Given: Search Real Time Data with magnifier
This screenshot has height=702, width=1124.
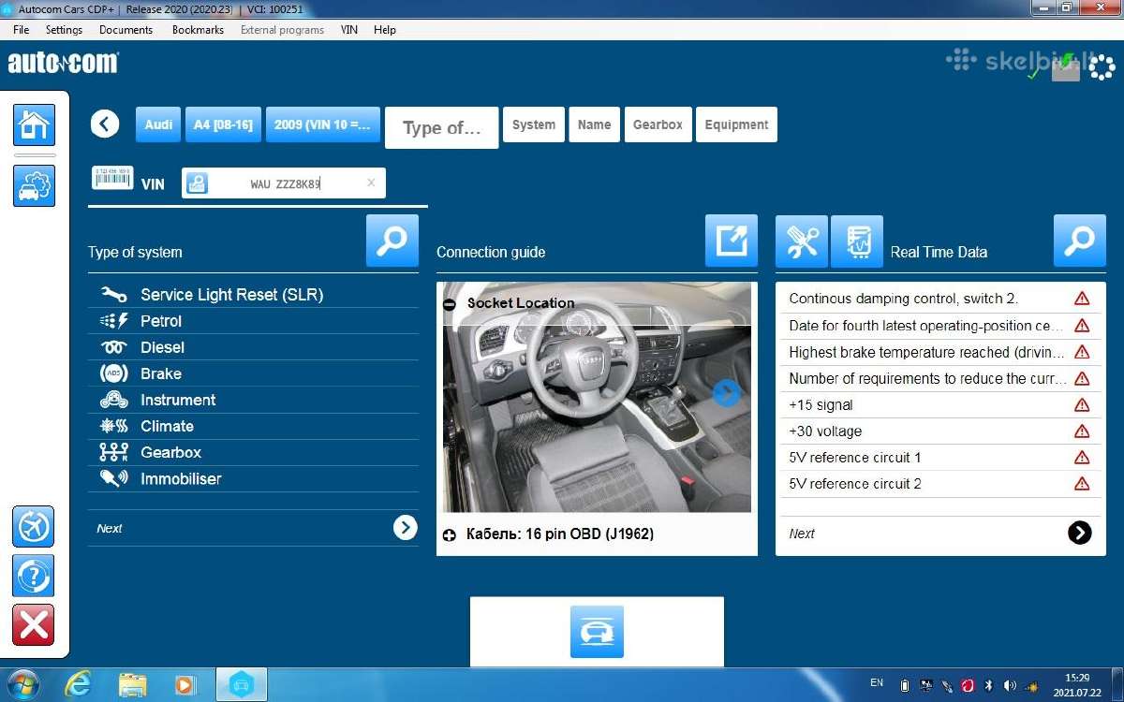Looking at the screenshot, I should pyautogui.click(x=1079, y=241).
